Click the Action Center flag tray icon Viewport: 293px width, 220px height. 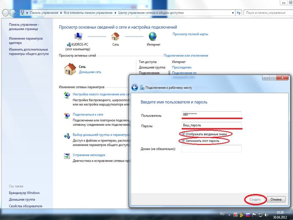pos(254,214)
